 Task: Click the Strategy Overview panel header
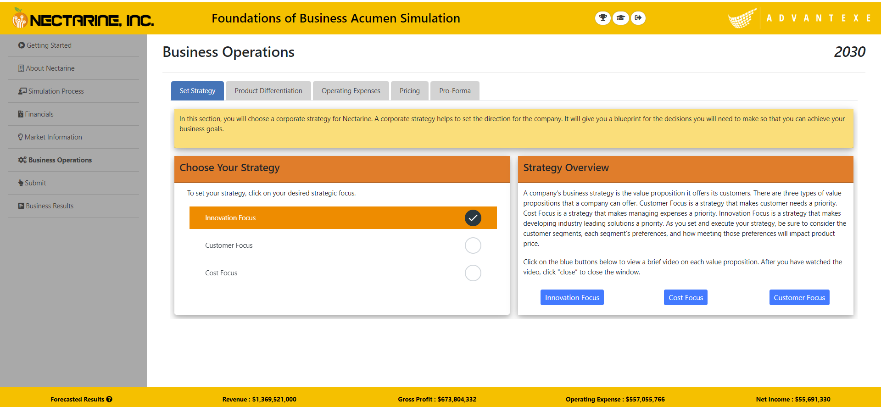pos(686,169)
